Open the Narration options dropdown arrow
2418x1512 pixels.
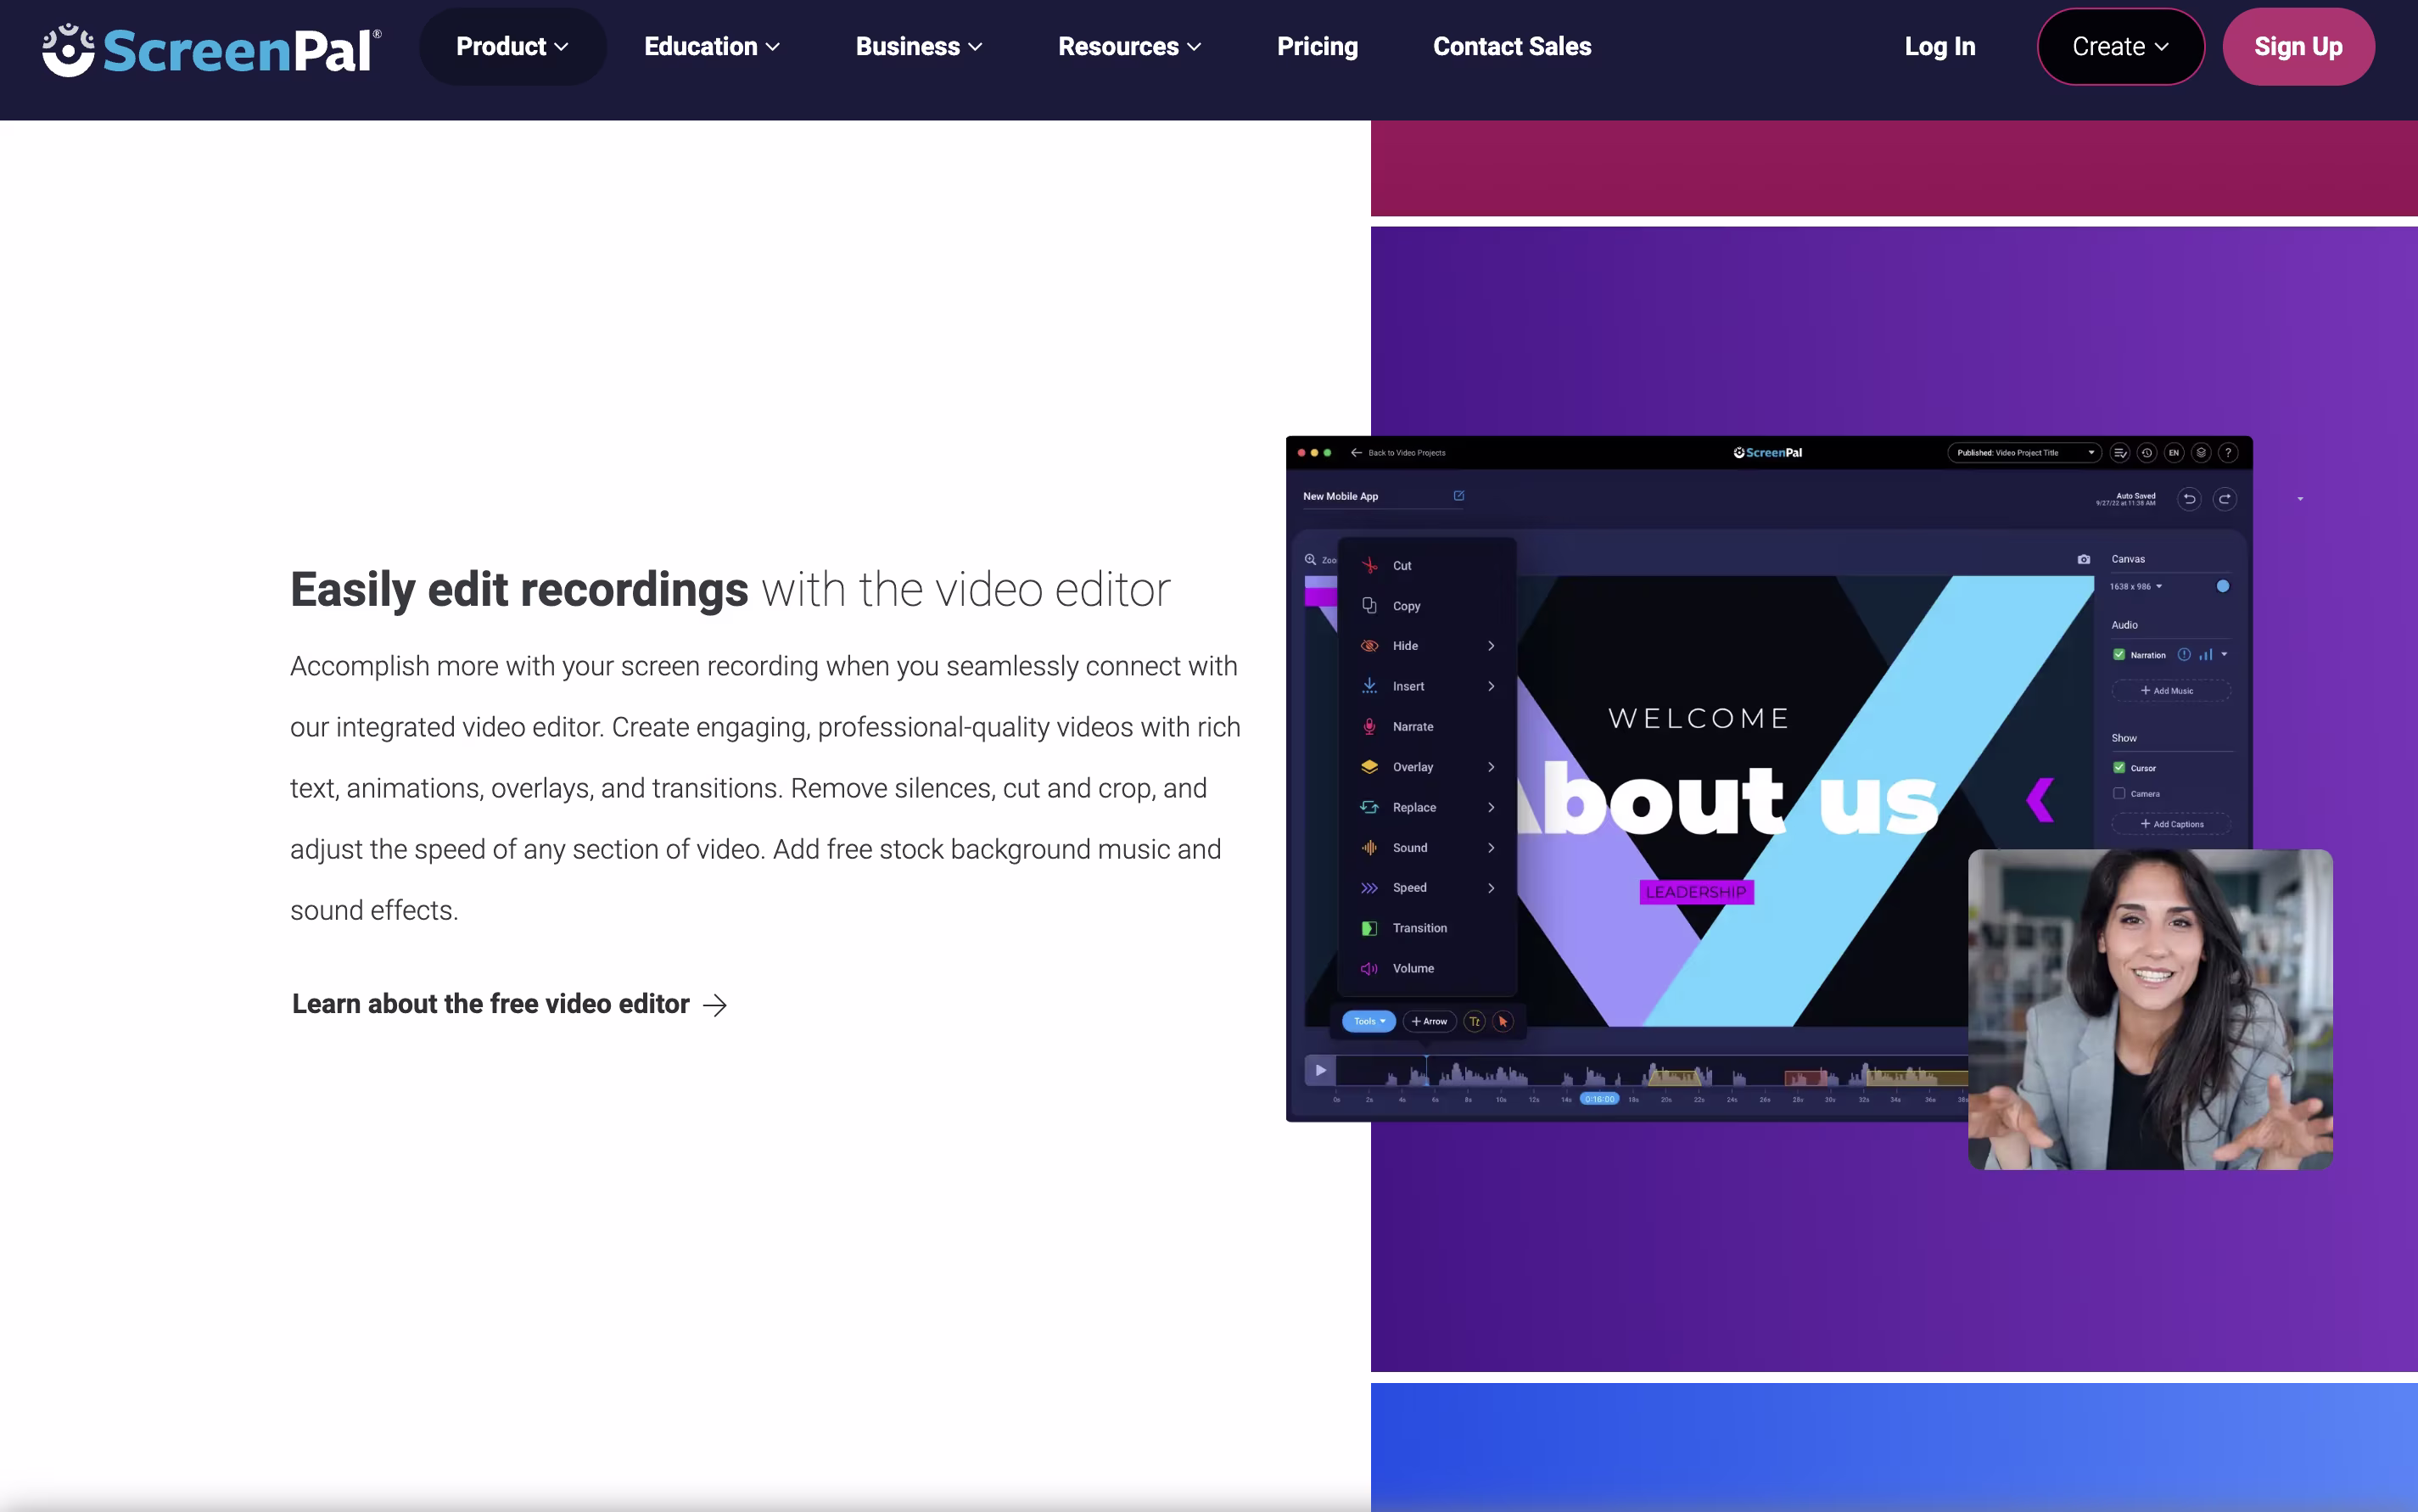pyautogui.click(x=2224, y=655)
